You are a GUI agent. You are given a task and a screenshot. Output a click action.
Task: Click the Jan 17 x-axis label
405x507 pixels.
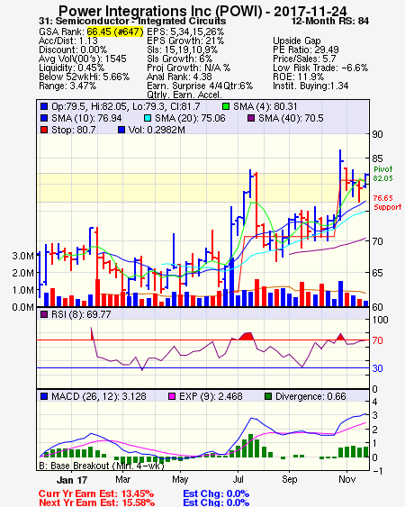(72, 480)
